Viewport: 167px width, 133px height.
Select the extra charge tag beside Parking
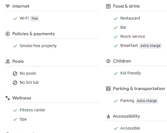(147, 101)
